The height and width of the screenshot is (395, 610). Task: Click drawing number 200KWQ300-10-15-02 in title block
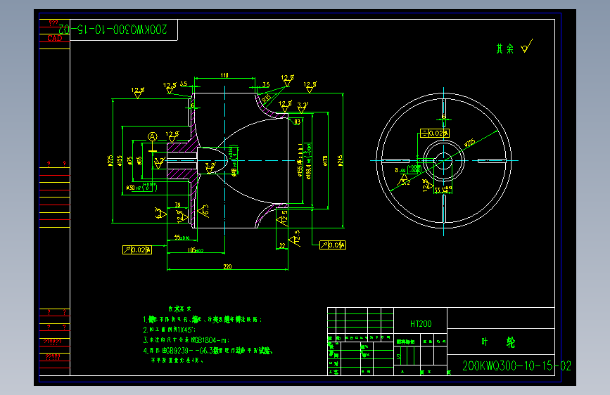point(516,366)
